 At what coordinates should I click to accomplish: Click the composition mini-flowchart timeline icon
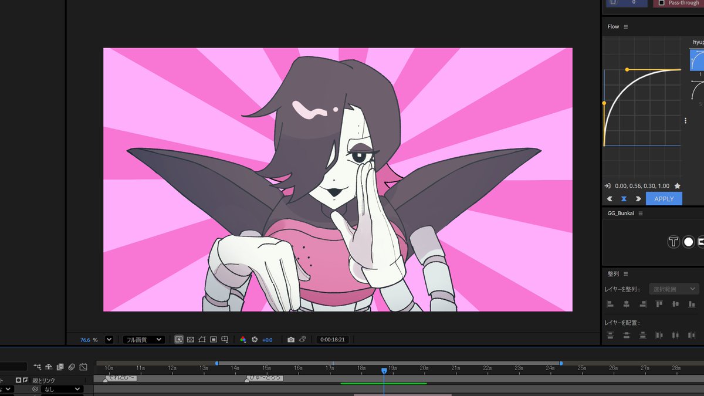tap(38, 367)
